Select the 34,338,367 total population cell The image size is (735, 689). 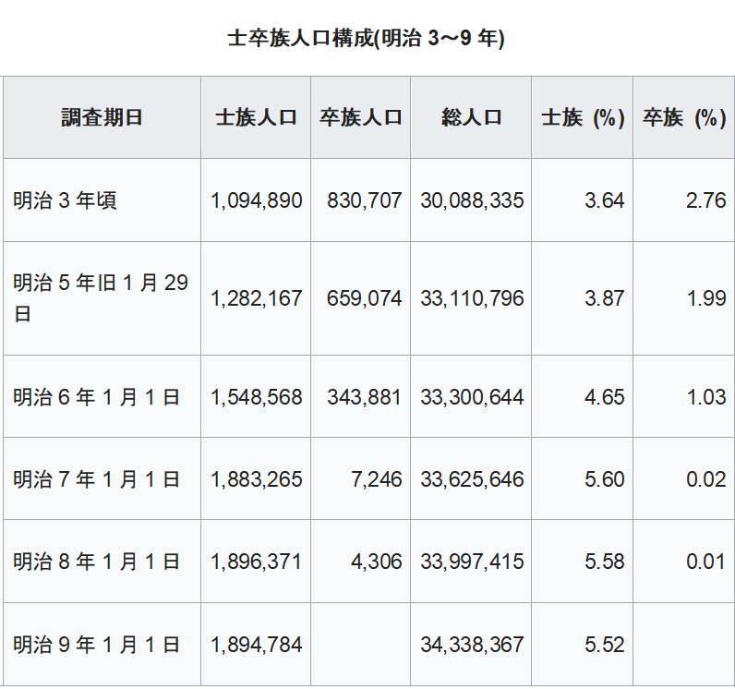[x=472, y=645]
